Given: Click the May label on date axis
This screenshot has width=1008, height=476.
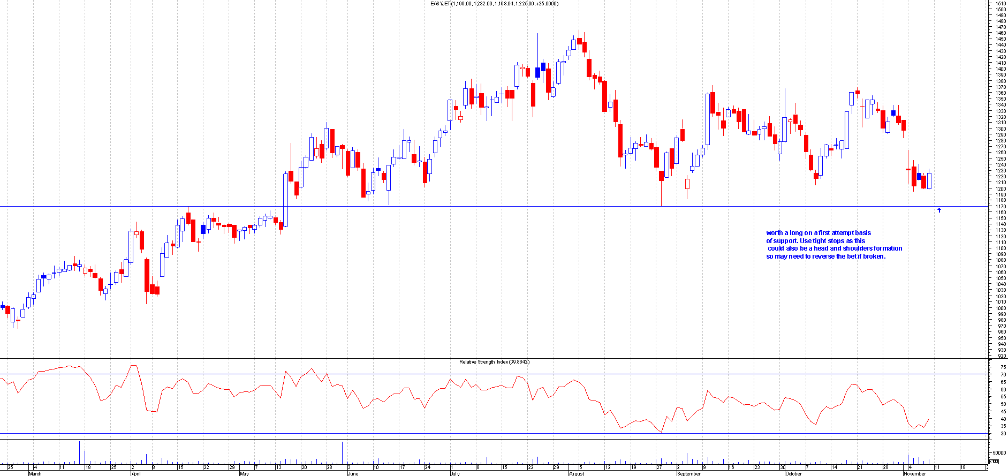Looking at the screenshot, I should pyautogui.click(x=244, y=473).
